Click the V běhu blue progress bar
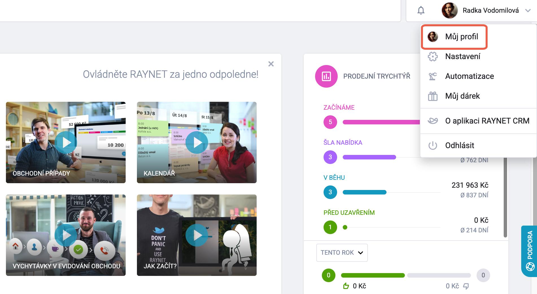This screenshot has height=294, width=537. (x=364, y=192)
